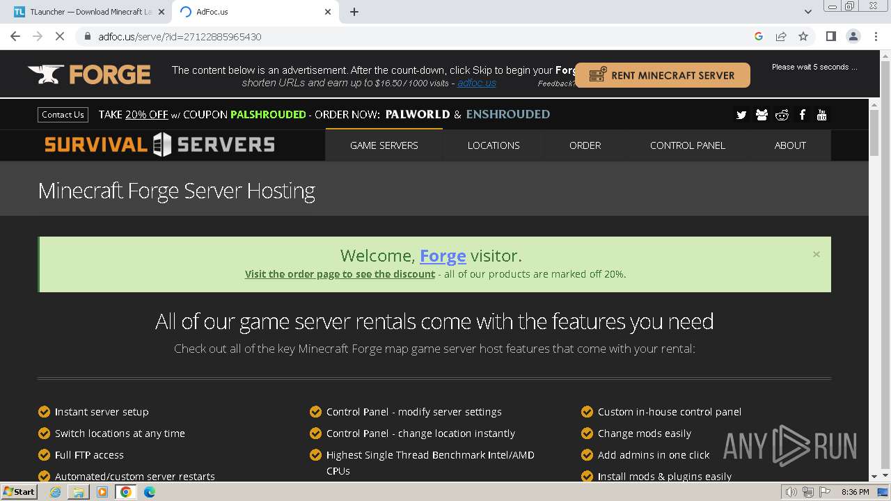Open Google icon in address bar
The width and height of the screenshot is (891, 501).
tap(759, 36)
